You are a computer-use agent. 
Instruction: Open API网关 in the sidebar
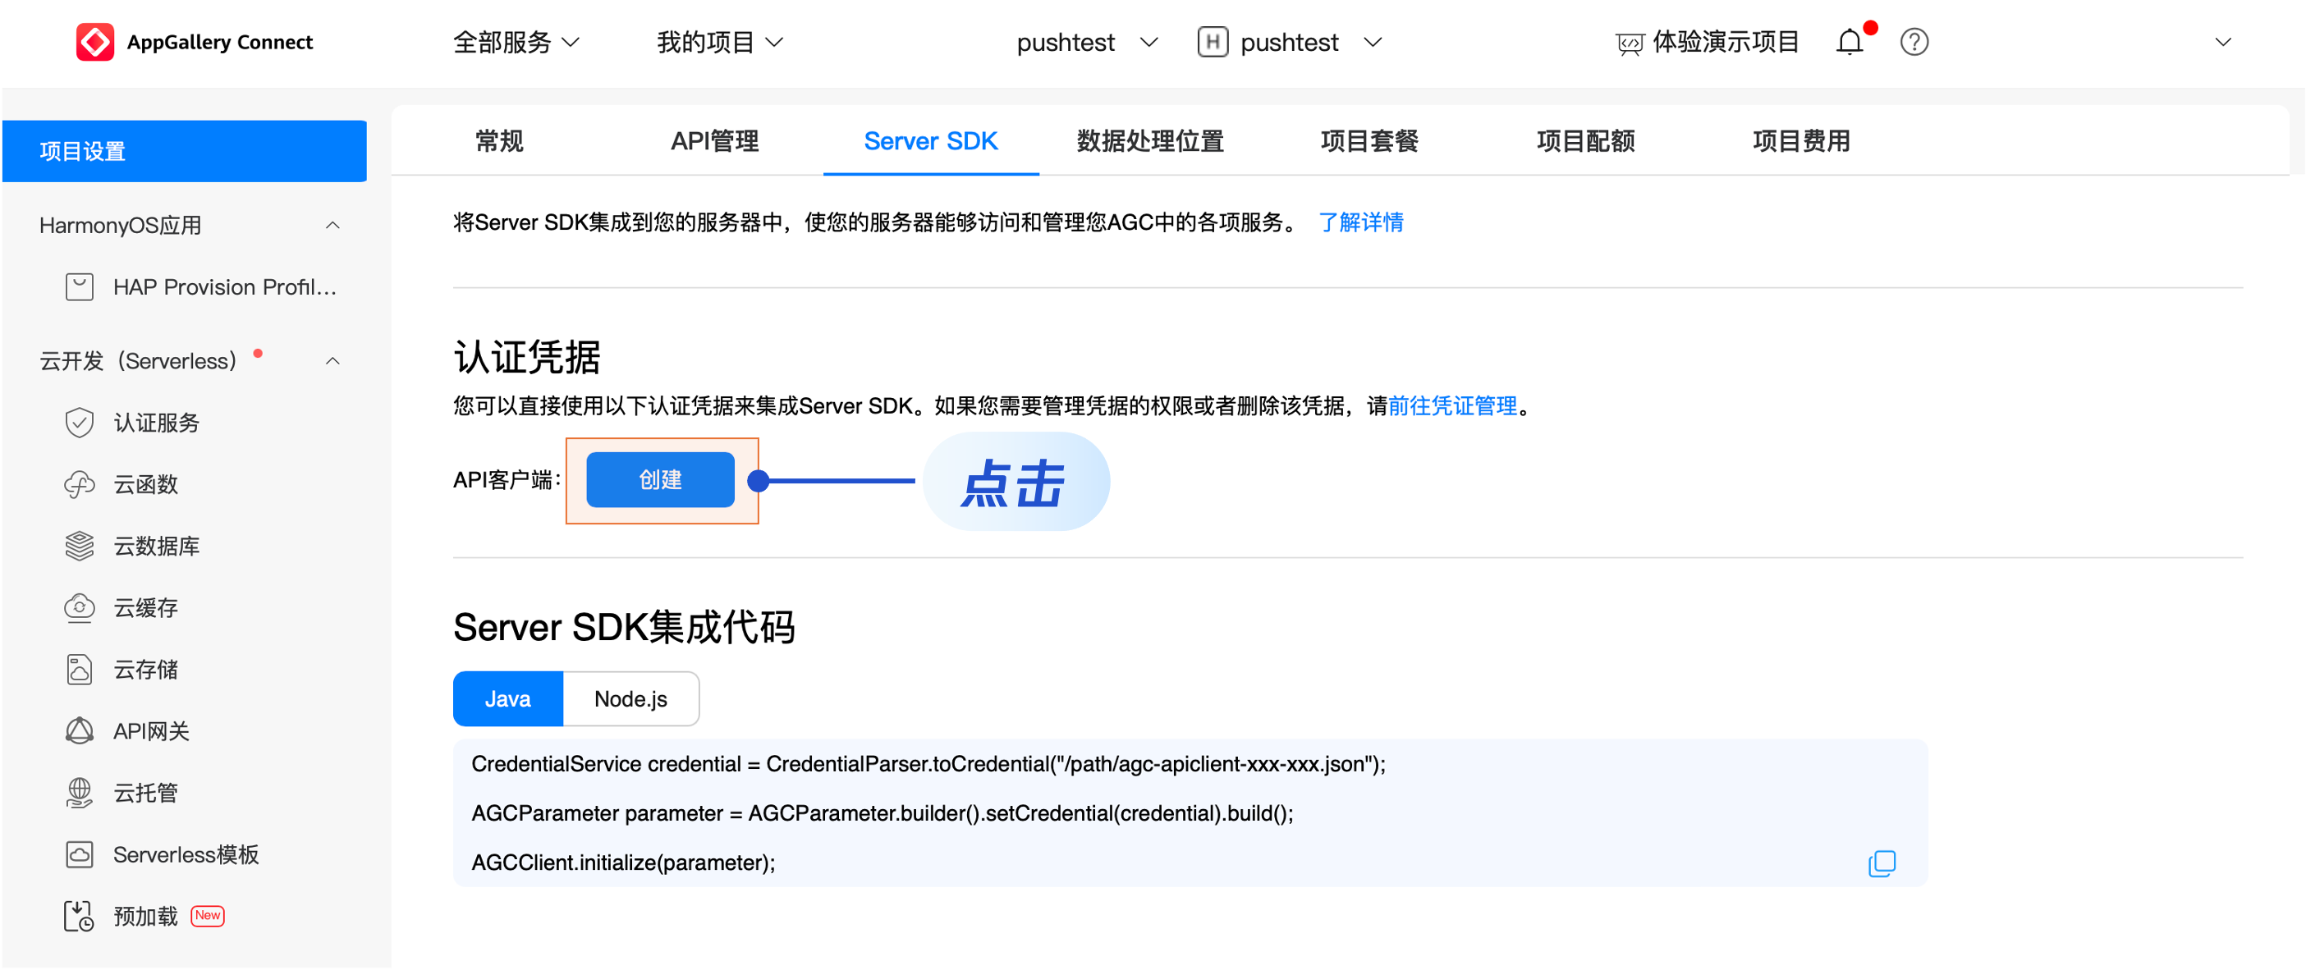point(151,731)
